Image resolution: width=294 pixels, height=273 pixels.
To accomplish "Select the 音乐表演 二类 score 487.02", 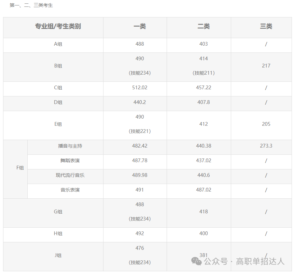I will tap(204, 190).
